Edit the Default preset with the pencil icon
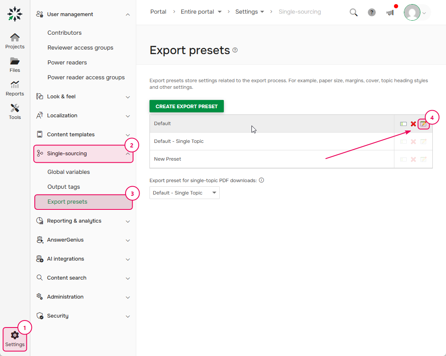 tap(424, 124)
